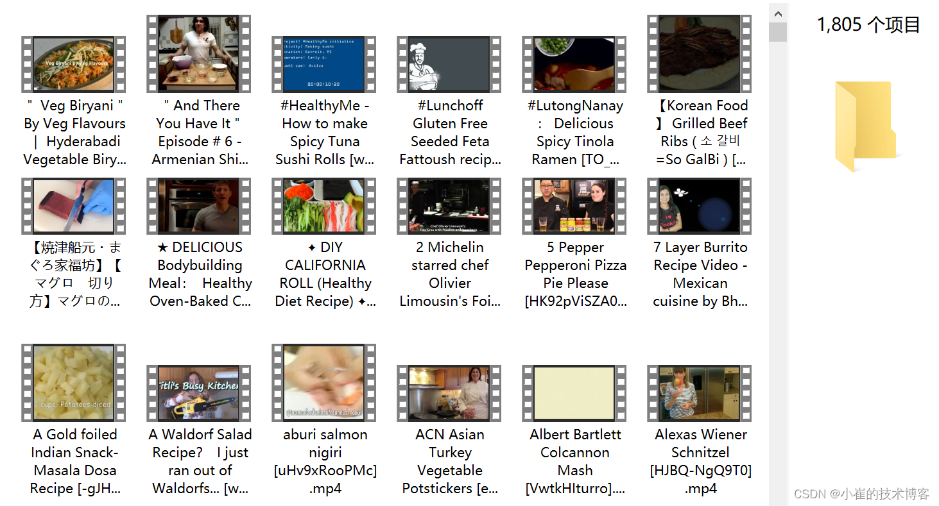This screenshot has width=939, height=506.
Task: Click file name '2 Michelin starred chef Olivier'
Action: coord(450,274)
